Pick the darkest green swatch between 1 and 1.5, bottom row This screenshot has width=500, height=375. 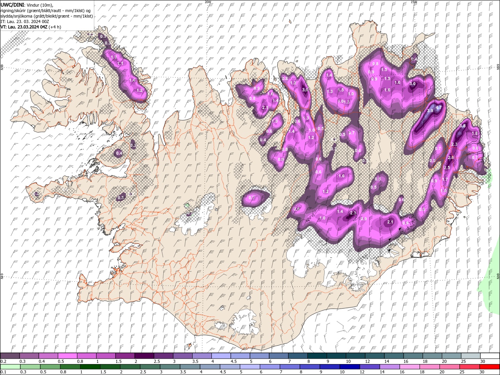tap(90, 367)
